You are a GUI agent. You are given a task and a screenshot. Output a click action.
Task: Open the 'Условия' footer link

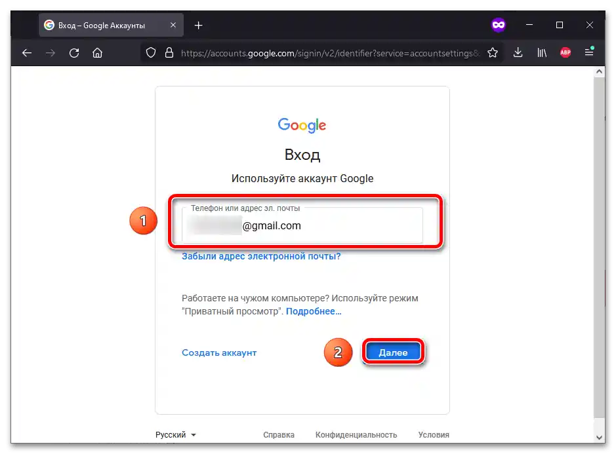[x=434, y=435]
